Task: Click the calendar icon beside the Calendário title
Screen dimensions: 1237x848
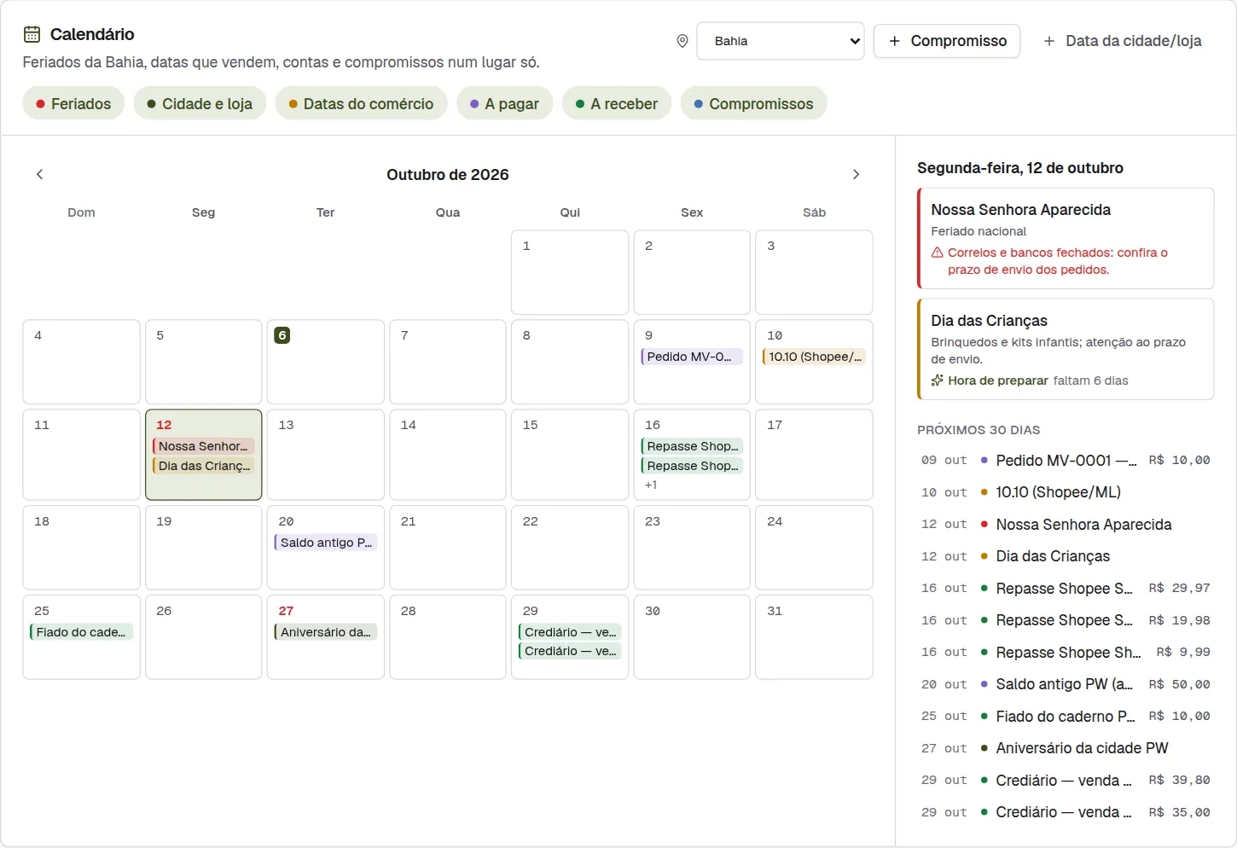Action: (x=32, y=34)
